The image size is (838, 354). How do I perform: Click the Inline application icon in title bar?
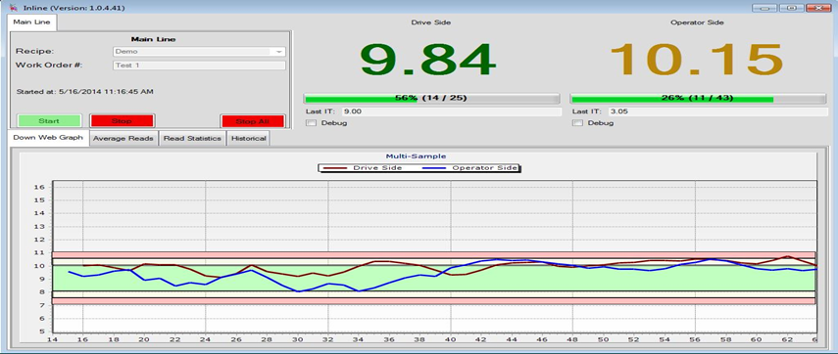pos(13,7)
